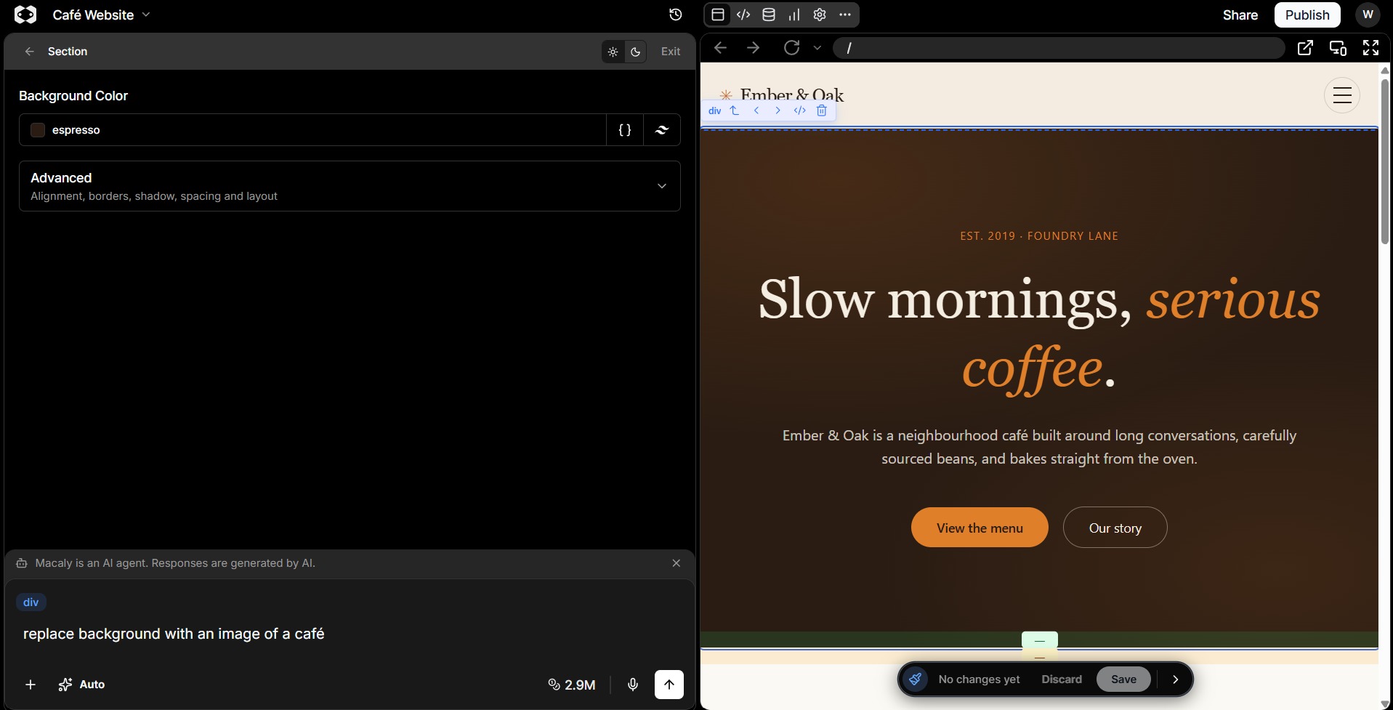Click the Tailwind wave icon beside espresso
This screenshot has height=710, width=1393.
coord(662,130)
